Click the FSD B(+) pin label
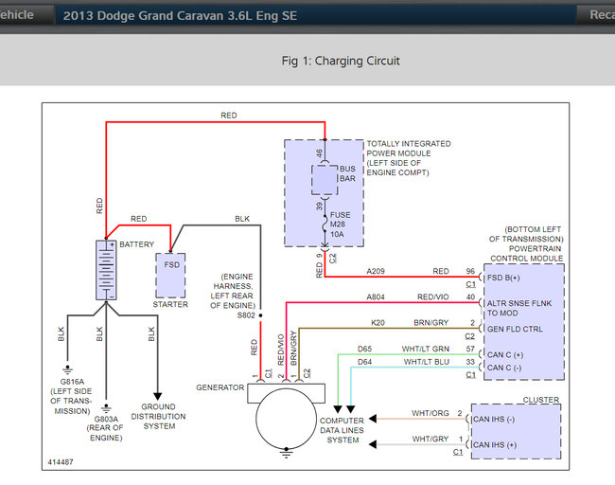This screenshot has height=485, width=615. pyautogui.click(x=503, y=278)
